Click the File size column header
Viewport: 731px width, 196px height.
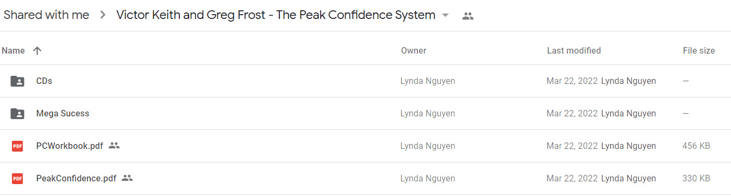tap(699, 51)
